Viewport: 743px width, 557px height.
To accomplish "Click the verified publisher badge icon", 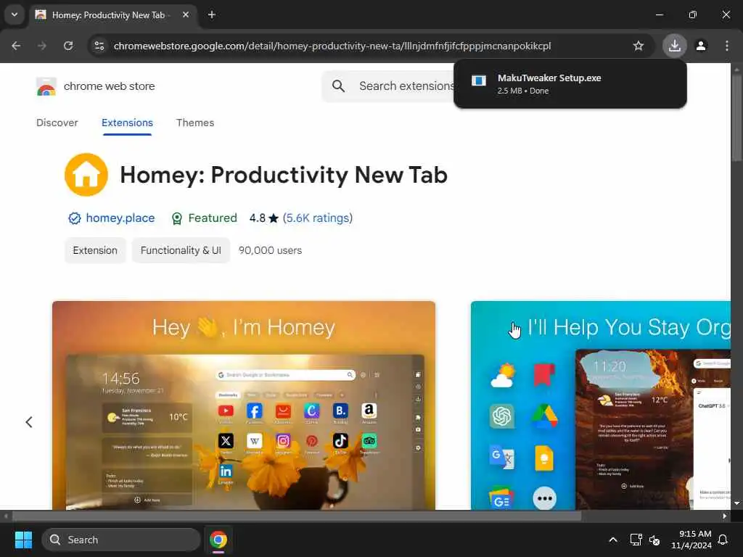I will coord(75,218).
